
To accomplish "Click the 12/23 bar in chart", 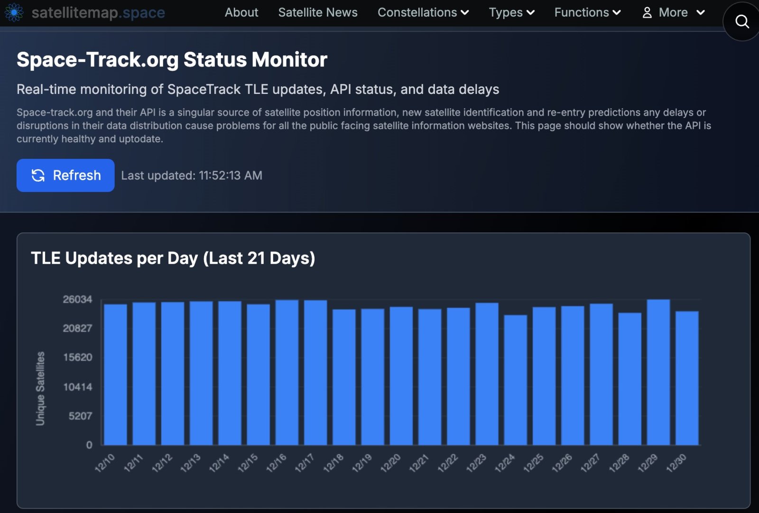I will 487,374.
